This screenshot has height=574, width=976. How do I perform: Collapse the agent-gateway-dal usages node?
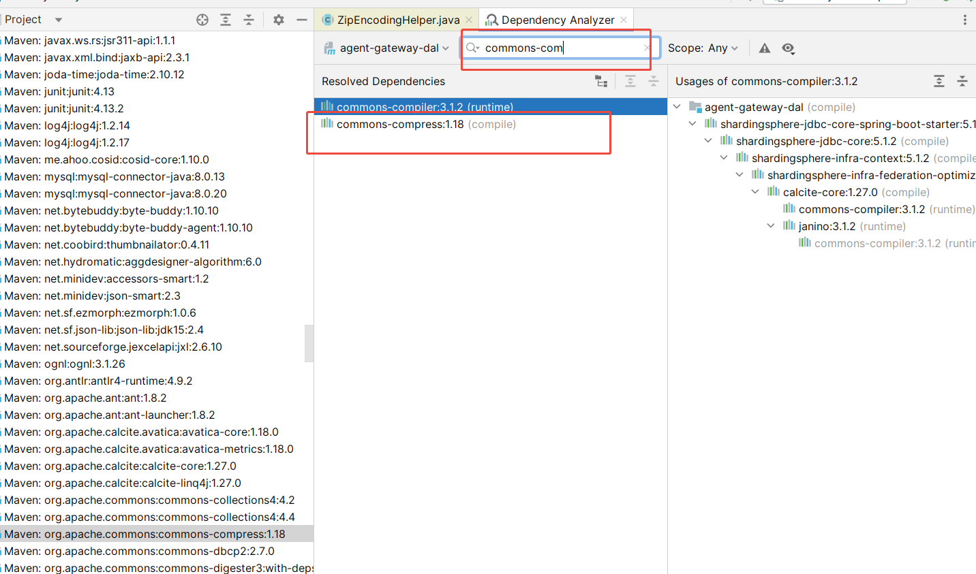(677, 107)
